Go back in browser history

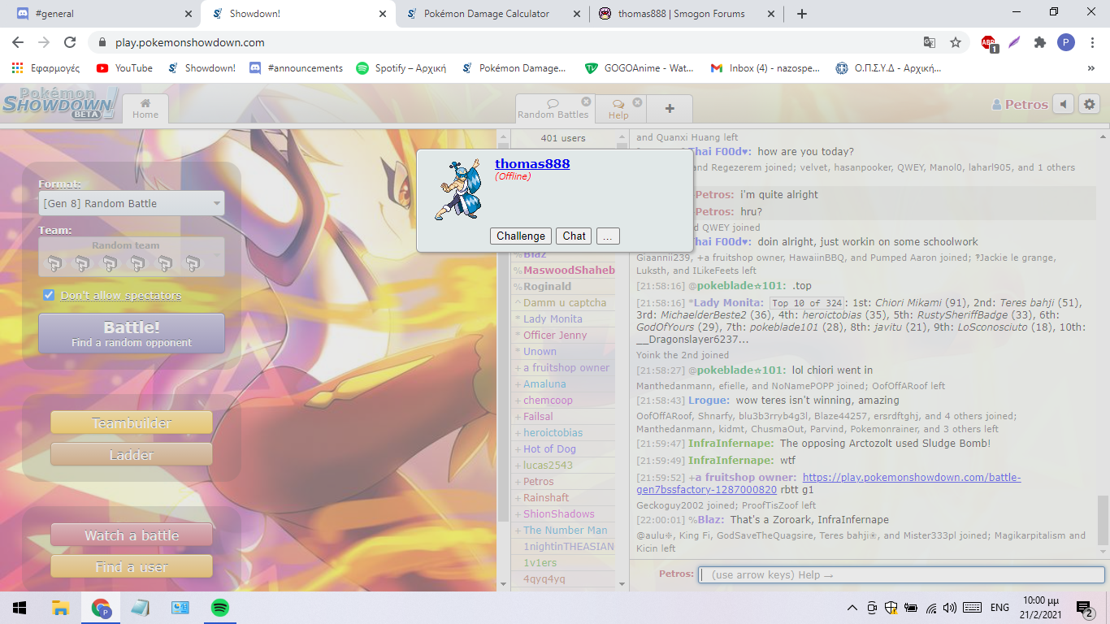click(x=18, y=42)
